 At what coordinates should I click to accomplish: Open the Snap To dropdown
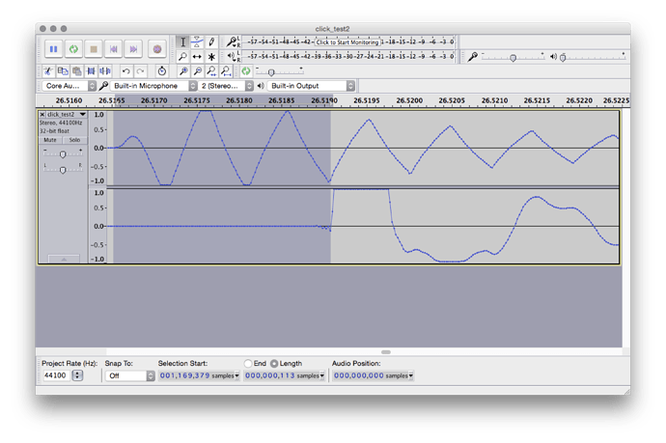pyautogui.click(x=129, y=375)
